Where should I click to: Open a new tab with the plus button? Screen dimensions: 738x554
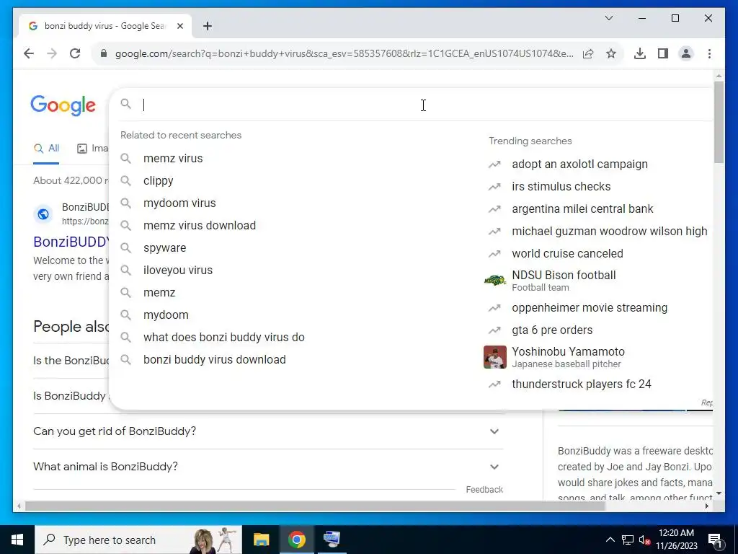tap(208, 26)
